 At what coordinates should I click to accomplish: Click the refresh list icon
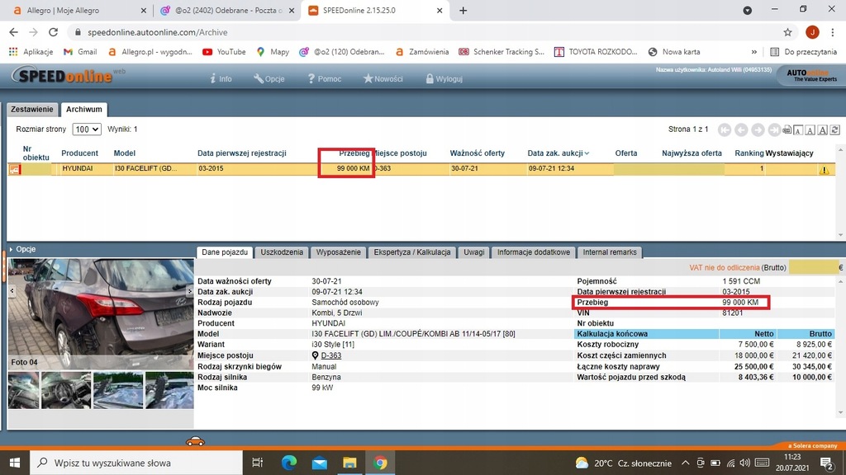click(835, 129)
